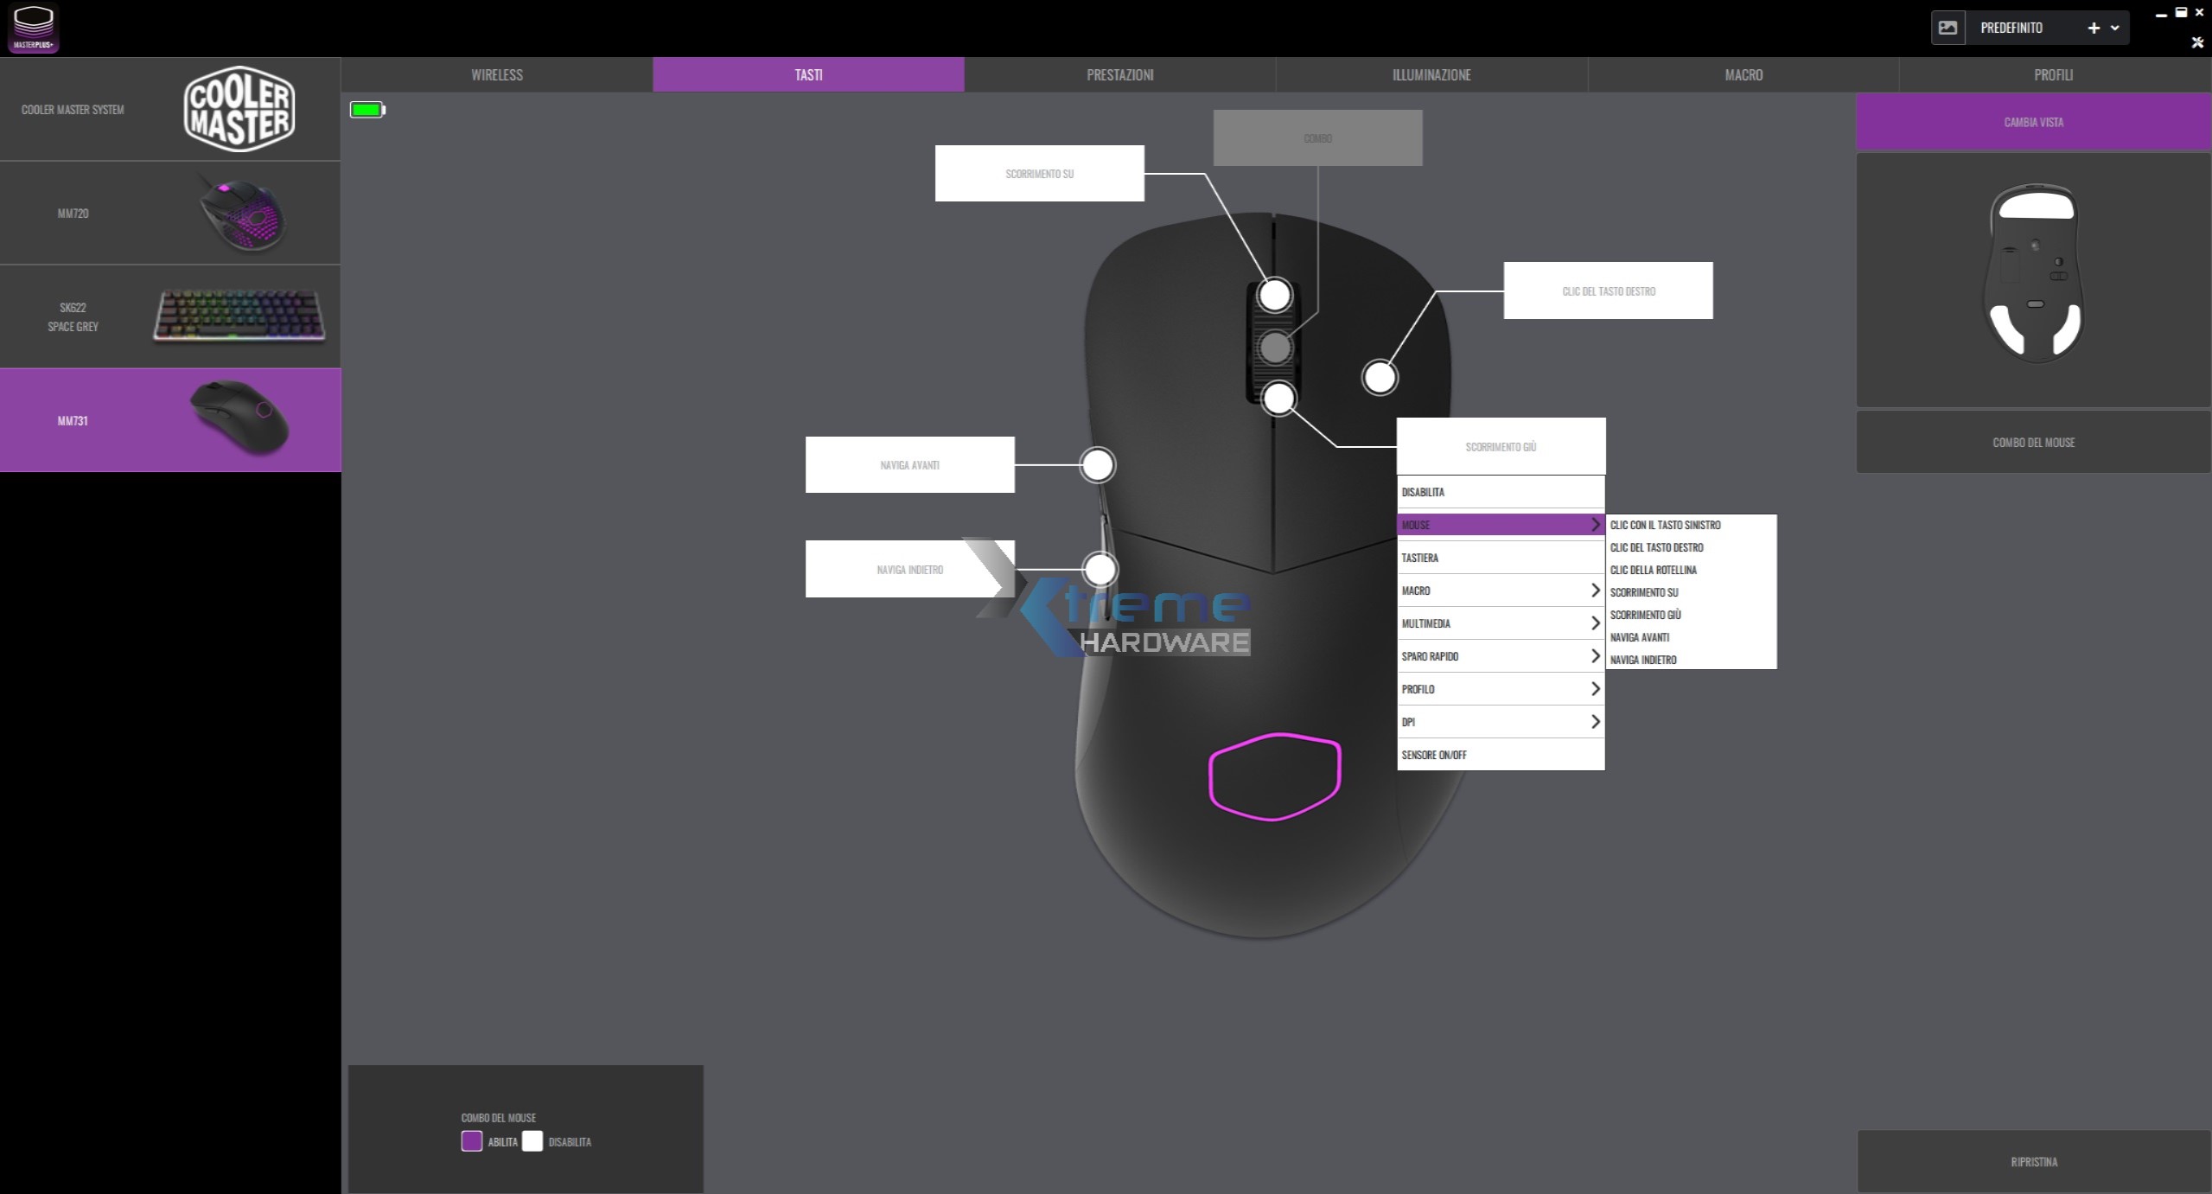Click the right-click button node on mouse

tap(1379, 378)
